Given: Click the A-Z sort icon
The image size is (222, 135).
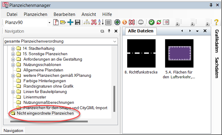Looking at the screenshot, I should [x=101, y=22].
